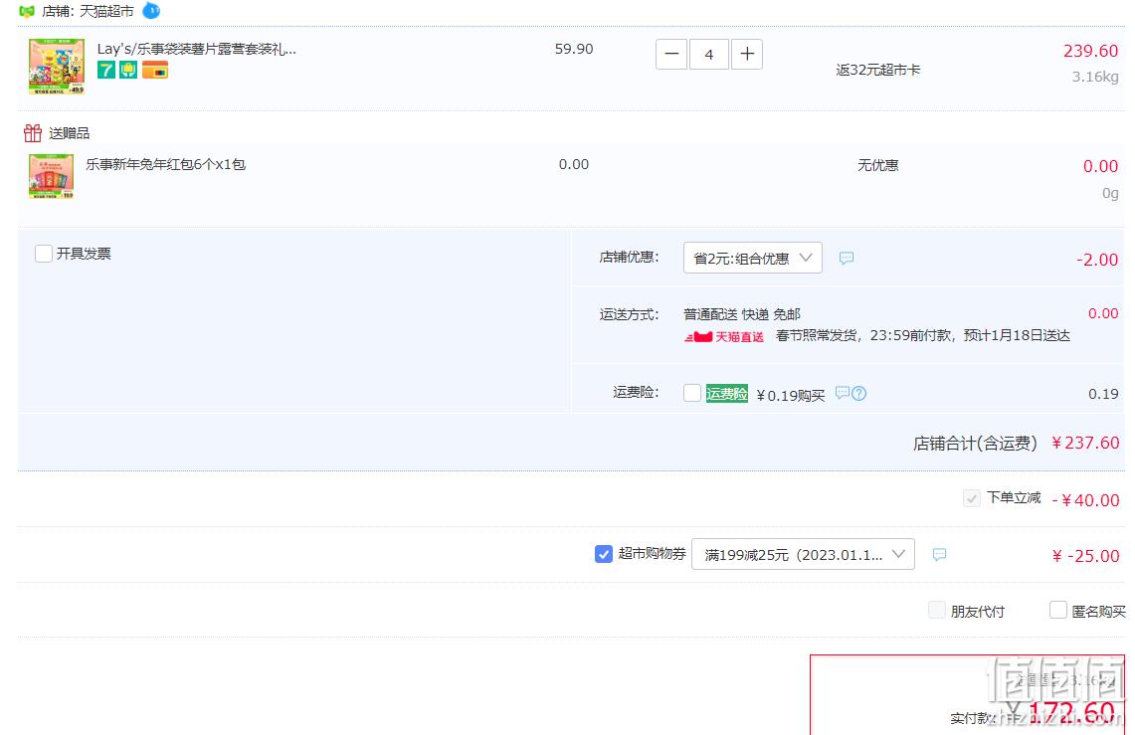Screen dimensions: 1135x735
Task: Click the 天猫直送 delivery logo
Action: click(724, 336)
